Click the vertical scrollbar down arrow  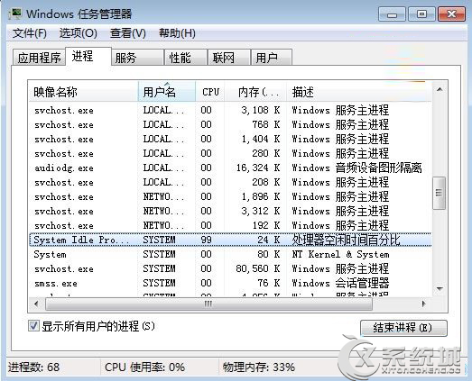click(x=440, y=288)
